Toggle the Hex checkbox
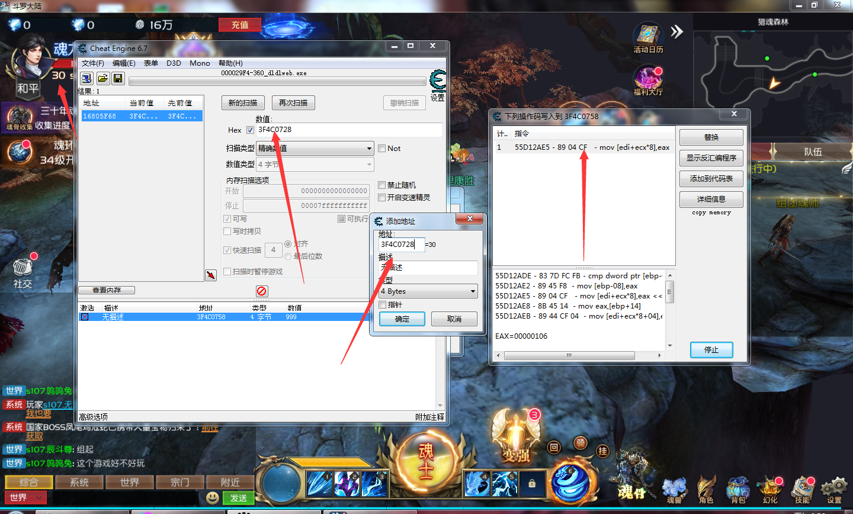Viewport: 853px width, 514px height. (250, 130)
